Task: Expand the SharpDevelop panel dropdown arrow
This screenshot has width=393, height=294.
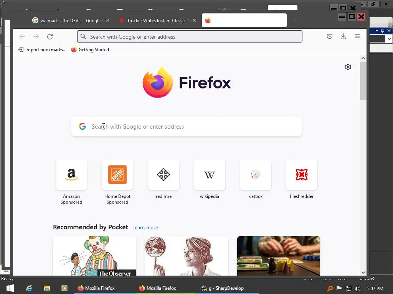Action: coord(377,31)
